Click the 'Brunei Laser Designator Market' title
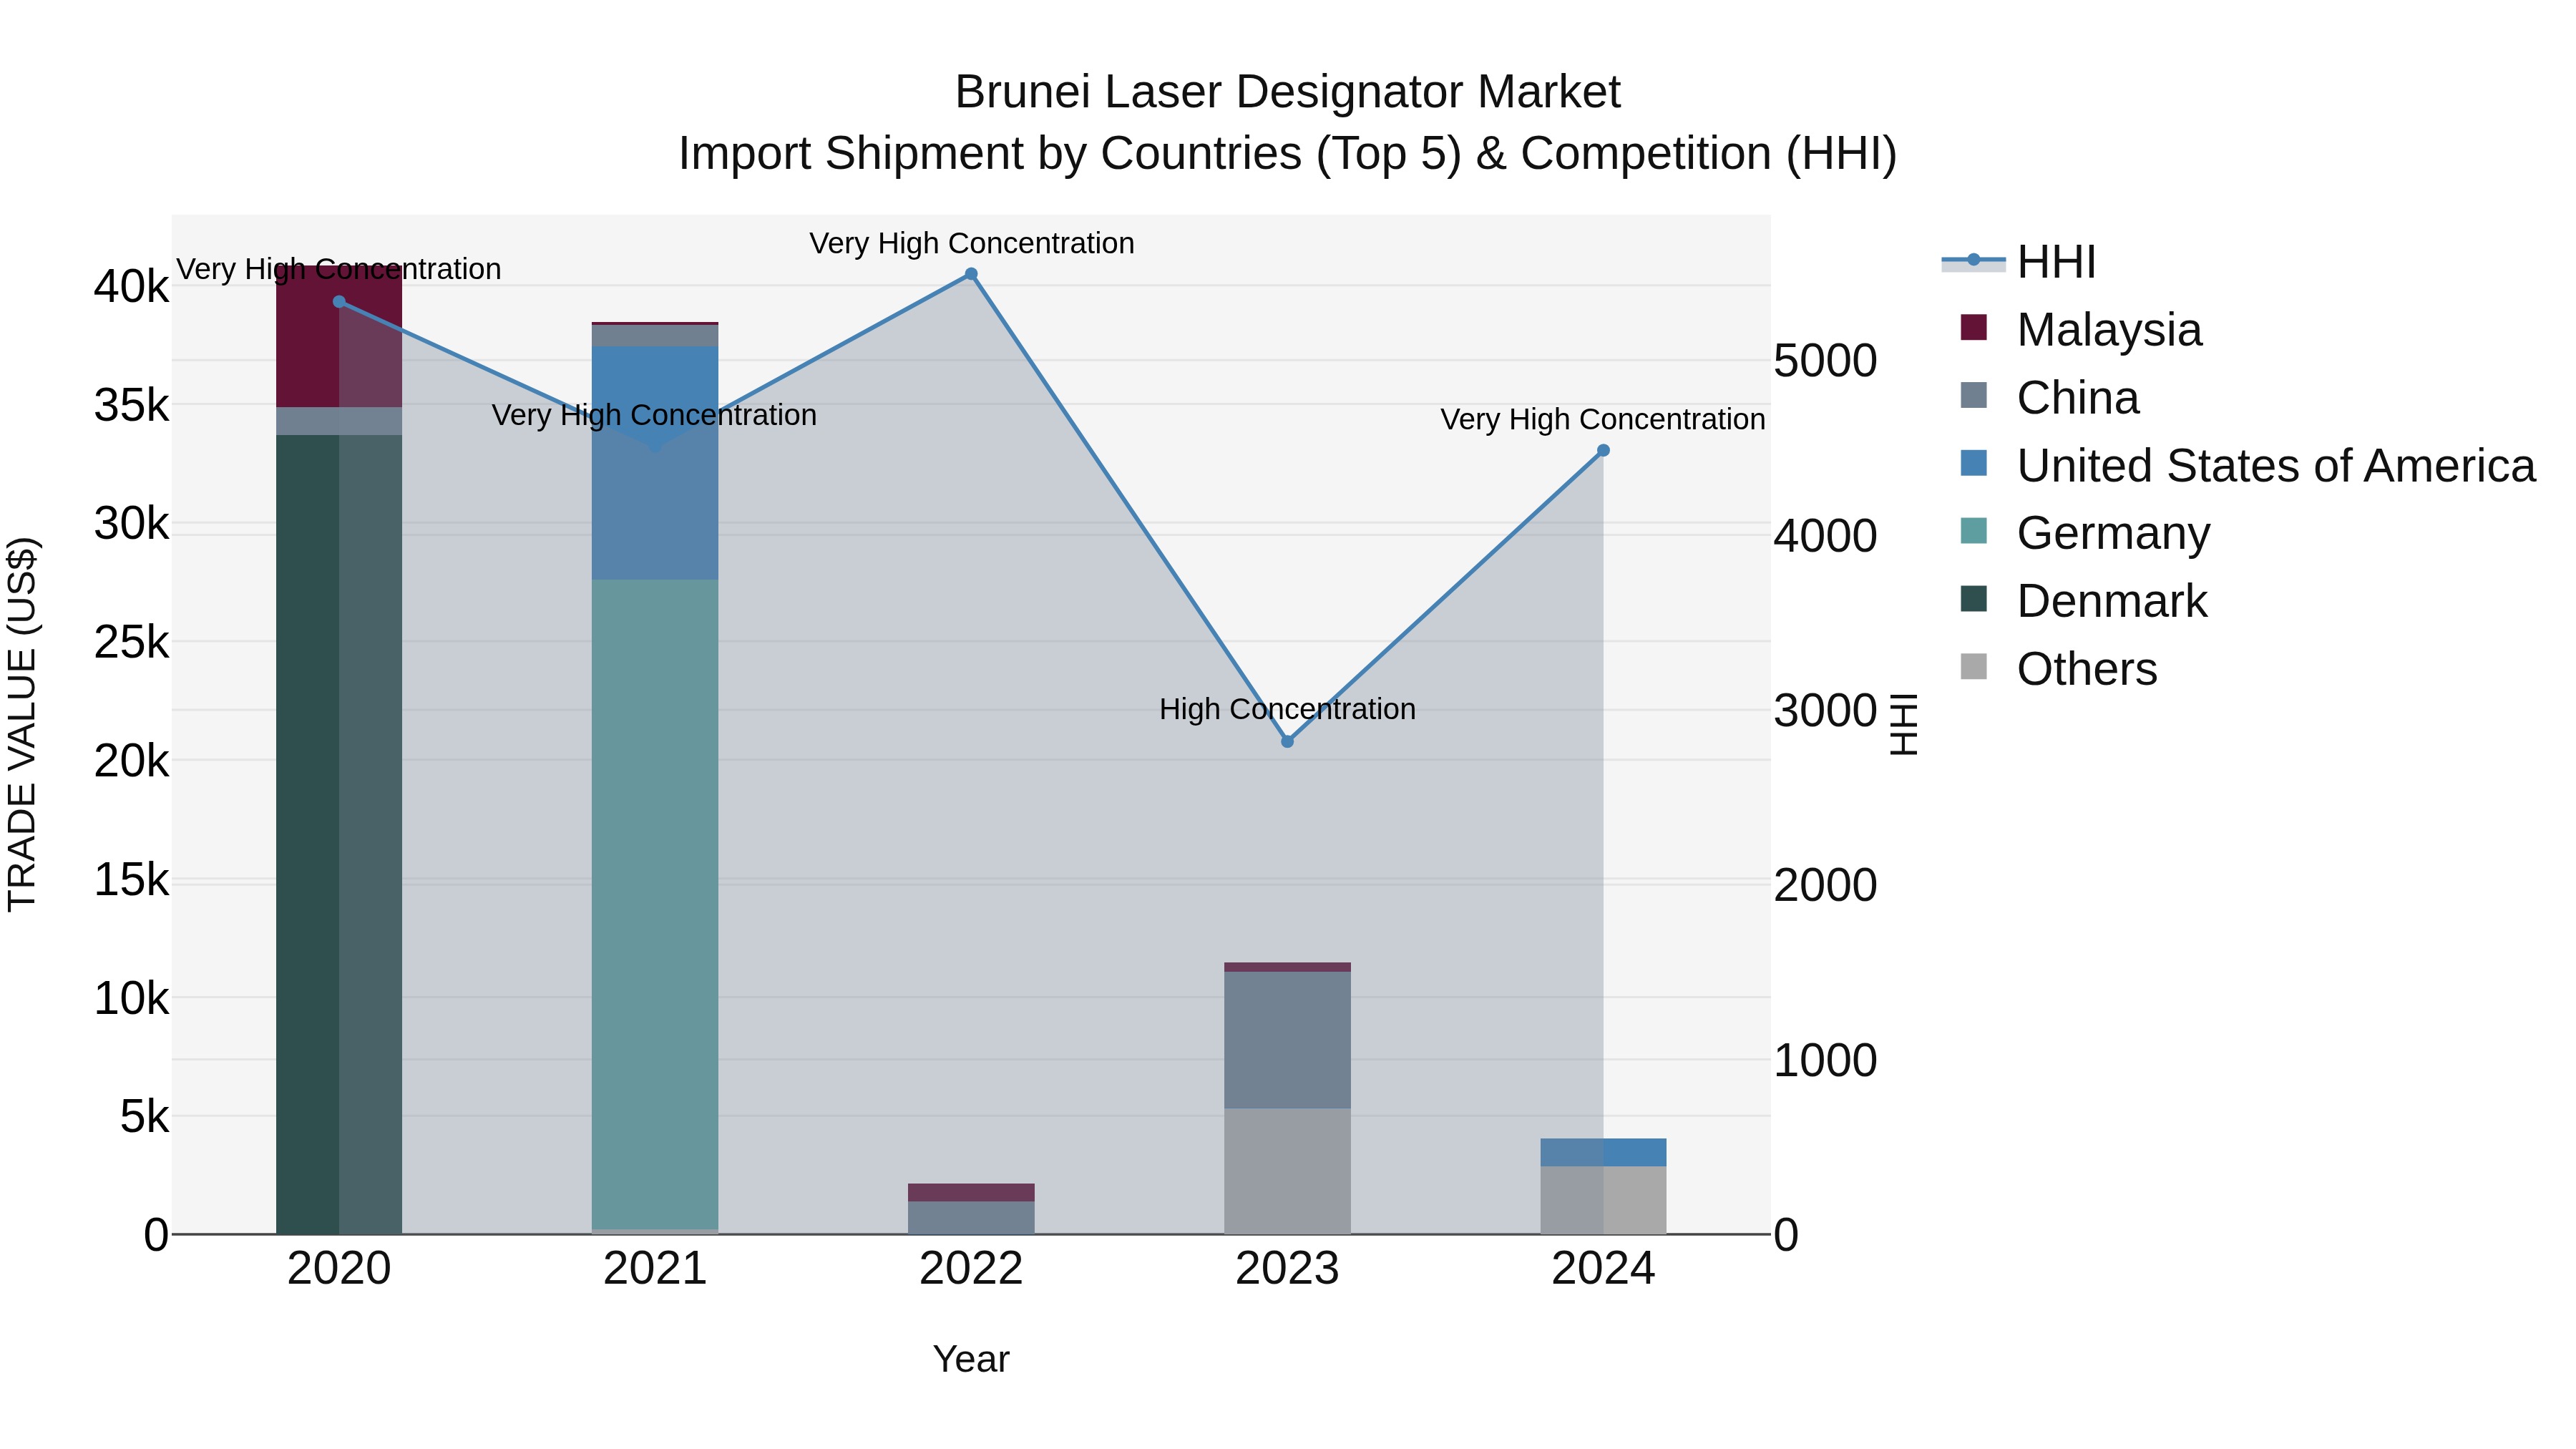This screenshot has height=1449, width=2576. [x=1287, y=92]
